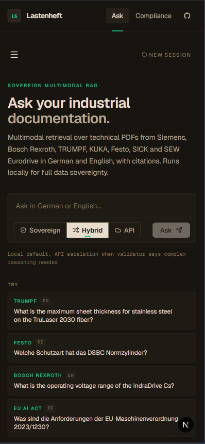
Task: Choose the Bosch Rexroth IndraDrive Cs example
Action: pos(102,381)
